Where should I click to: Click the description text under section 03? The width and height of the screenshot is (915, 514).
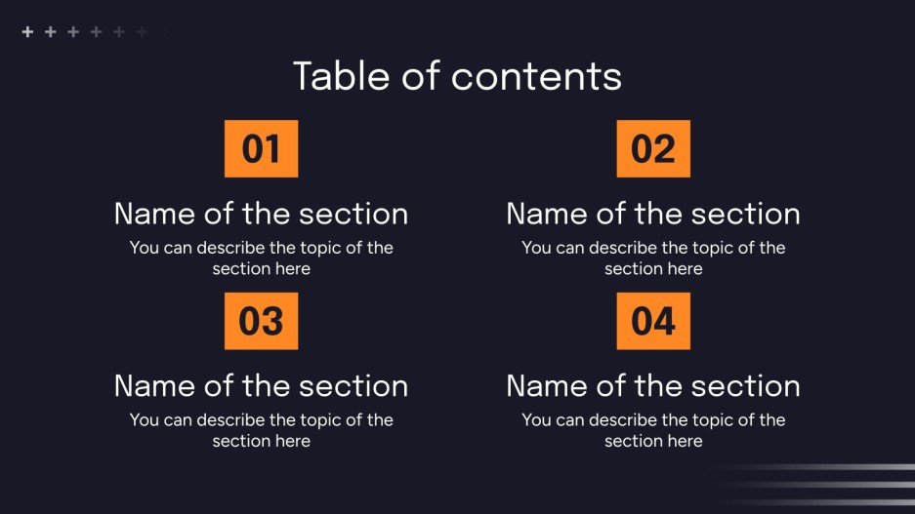click(261, 430)
